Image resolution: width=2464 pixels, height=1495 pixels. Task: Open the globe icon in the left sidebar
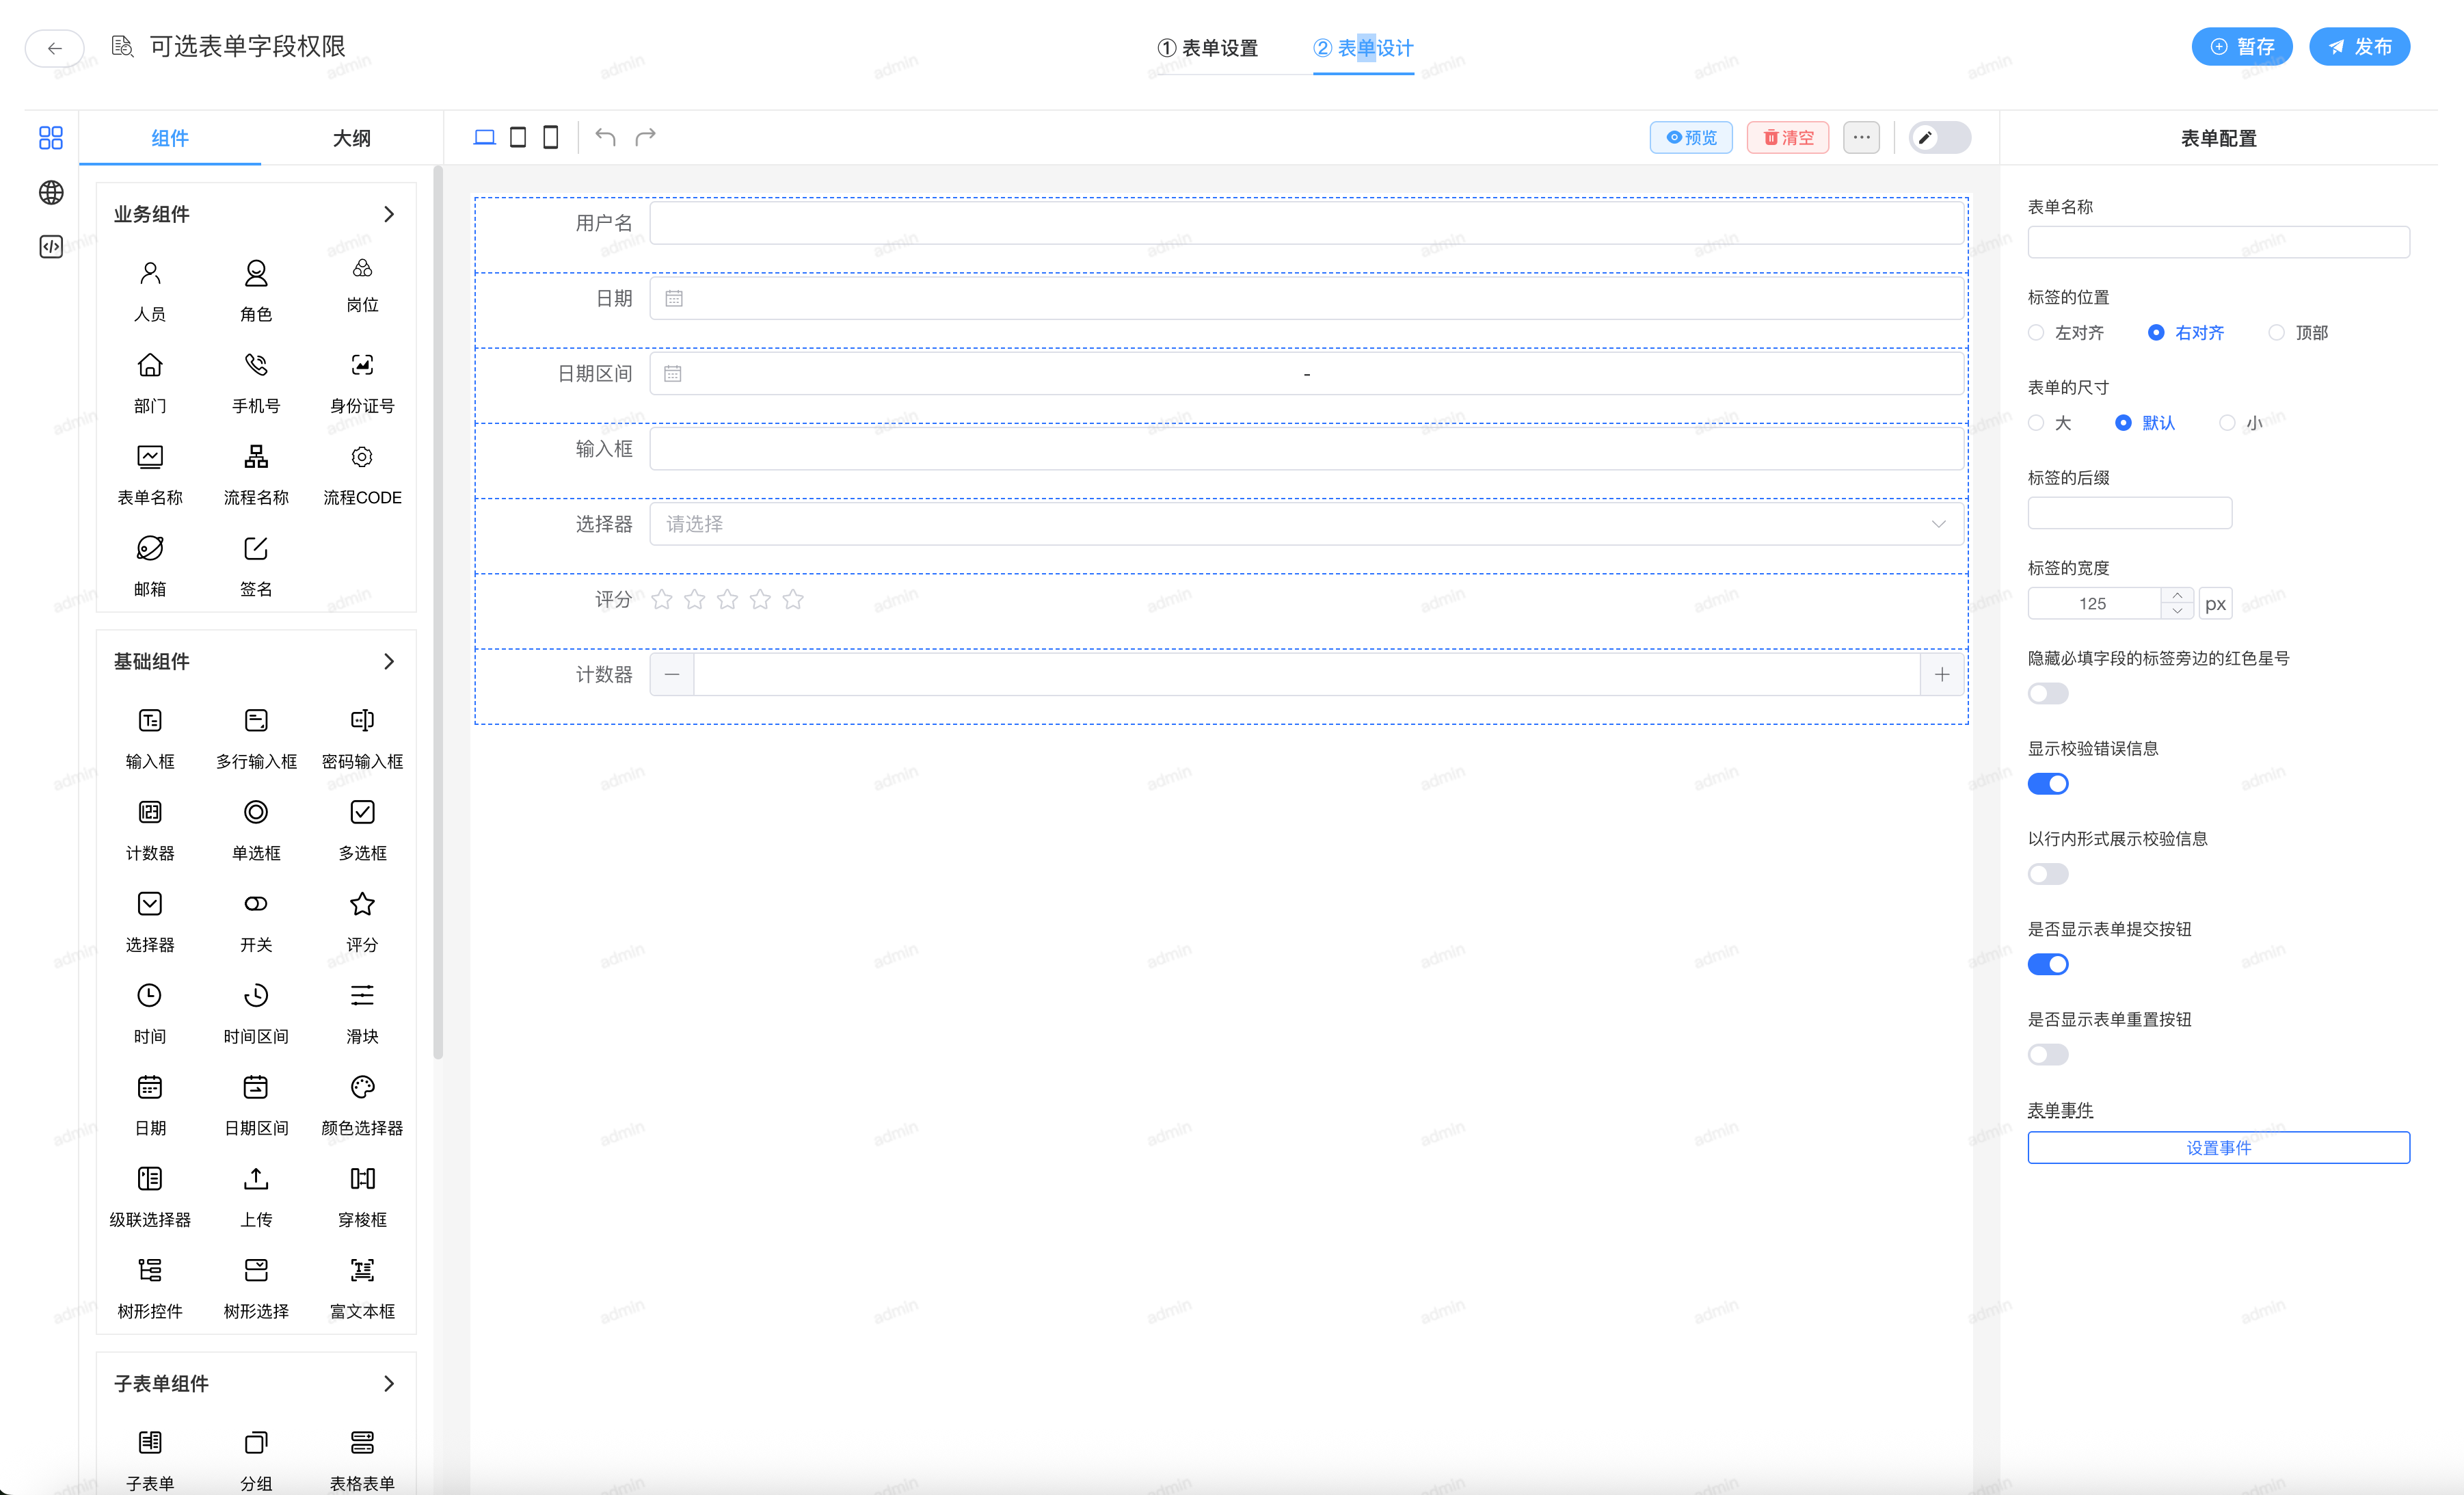click(51, 192)
